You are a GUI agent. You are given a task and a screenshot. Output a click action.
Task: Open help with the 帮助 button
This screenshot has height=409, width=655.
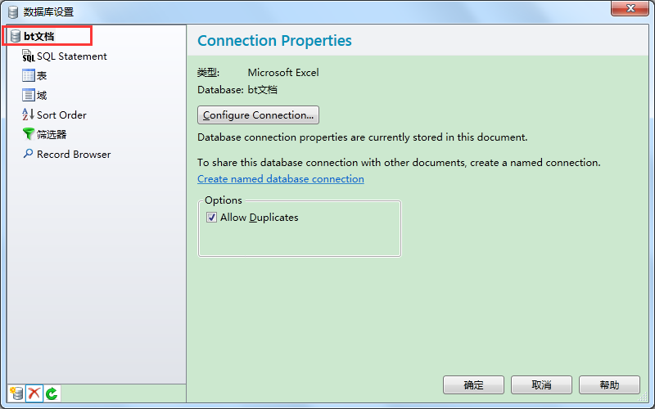point(609,384)
